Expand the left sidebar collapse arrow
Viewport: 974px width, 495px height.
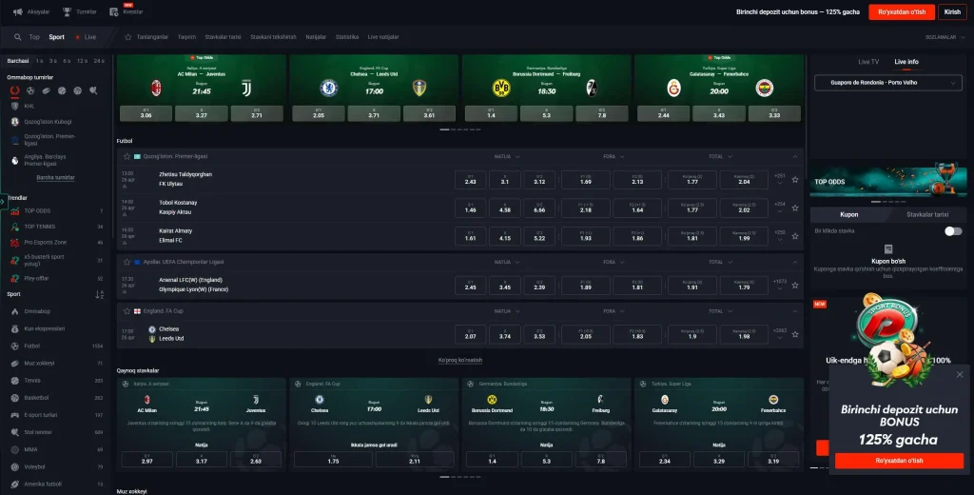coord(3,202)
